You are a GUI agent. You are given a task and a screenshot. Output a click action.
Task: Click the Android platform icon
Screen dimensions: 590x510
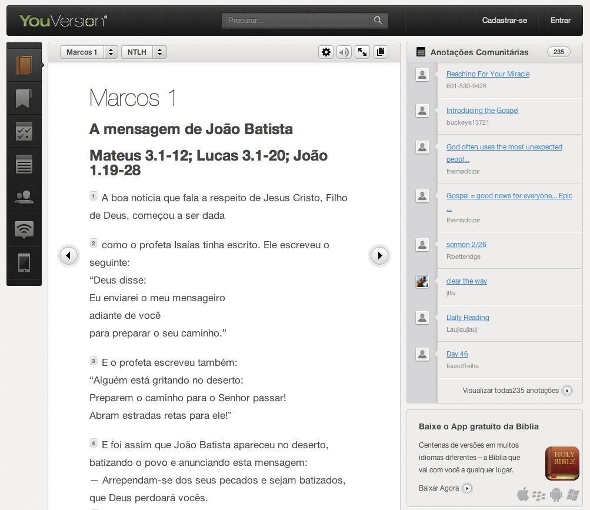click(556, 495)
